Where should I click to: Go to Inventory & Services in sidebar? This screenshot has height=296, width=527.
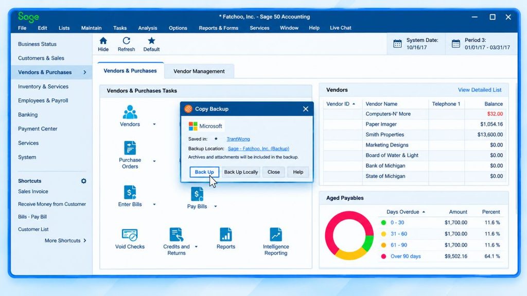coord(43,86)
